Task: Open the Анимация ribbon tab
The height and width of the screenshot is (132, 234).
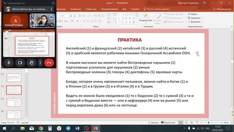Action: coord(76,9)
